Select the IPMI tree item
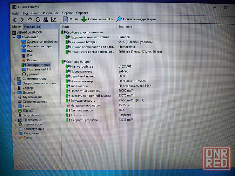The width and height of the screenshot is (235, 176). 27,56
